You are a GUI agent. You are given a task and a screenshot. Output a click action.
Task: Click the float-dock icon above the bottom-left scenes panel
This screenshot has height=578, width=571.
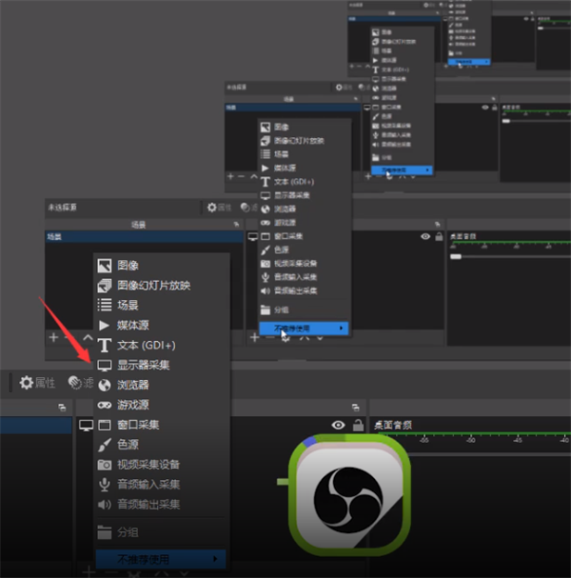(61, 407)
